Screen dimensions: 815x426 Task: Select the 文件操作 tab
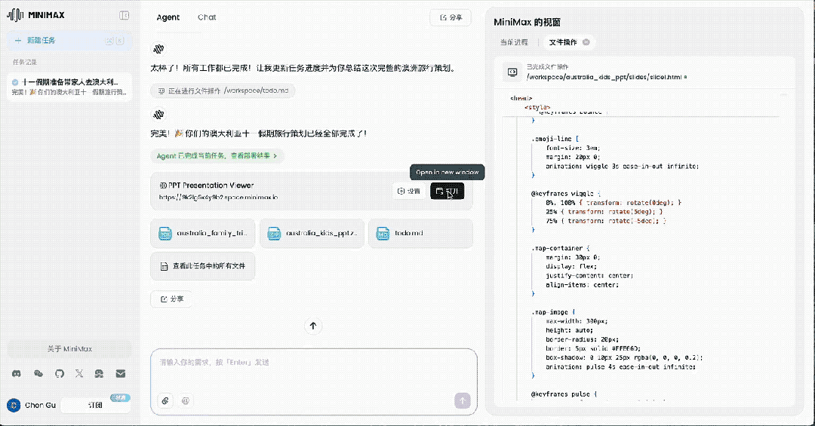pyautogui.click(x=563, y=42)
